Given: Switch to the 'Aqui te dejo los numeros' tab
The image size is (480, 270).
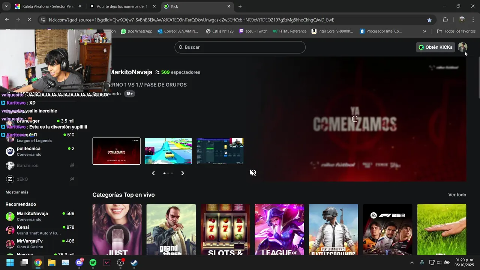Looking at the screenshot, I should tap(122, 6).
